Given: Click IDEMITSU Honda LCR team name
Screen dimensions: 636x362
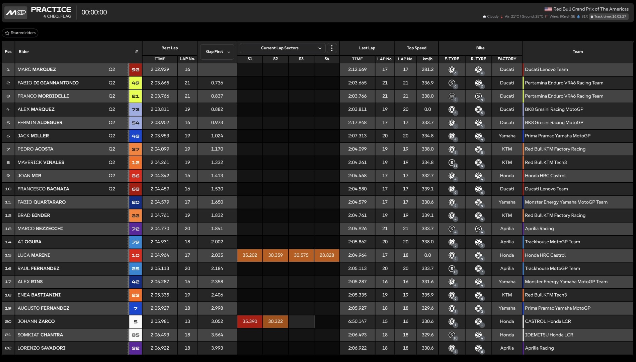Looking at the screenshot, I should pyautogui.click(x=549, y=335).
